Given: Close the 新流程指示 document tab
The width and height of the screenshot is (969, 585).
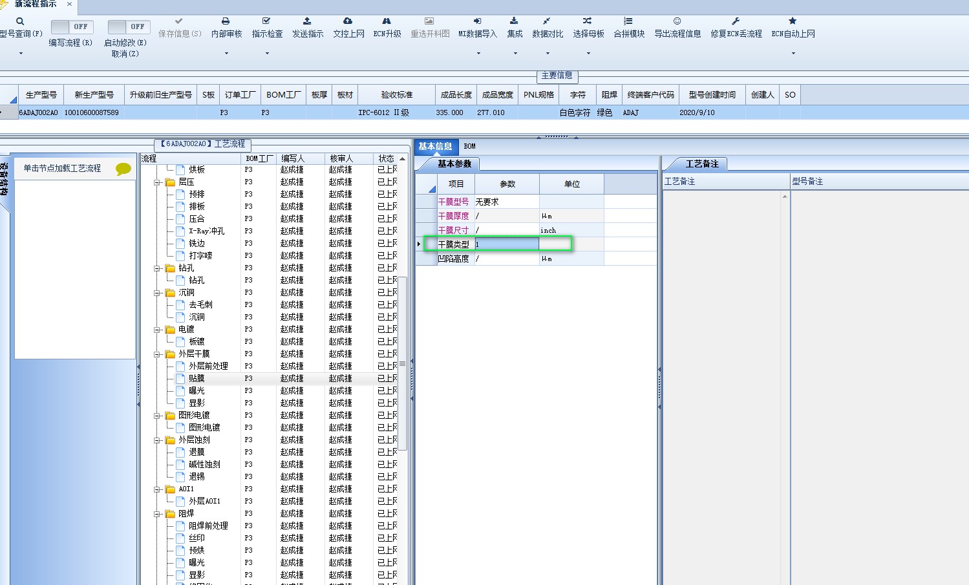Looking at the screenshot, I should (x=69, y=4).
